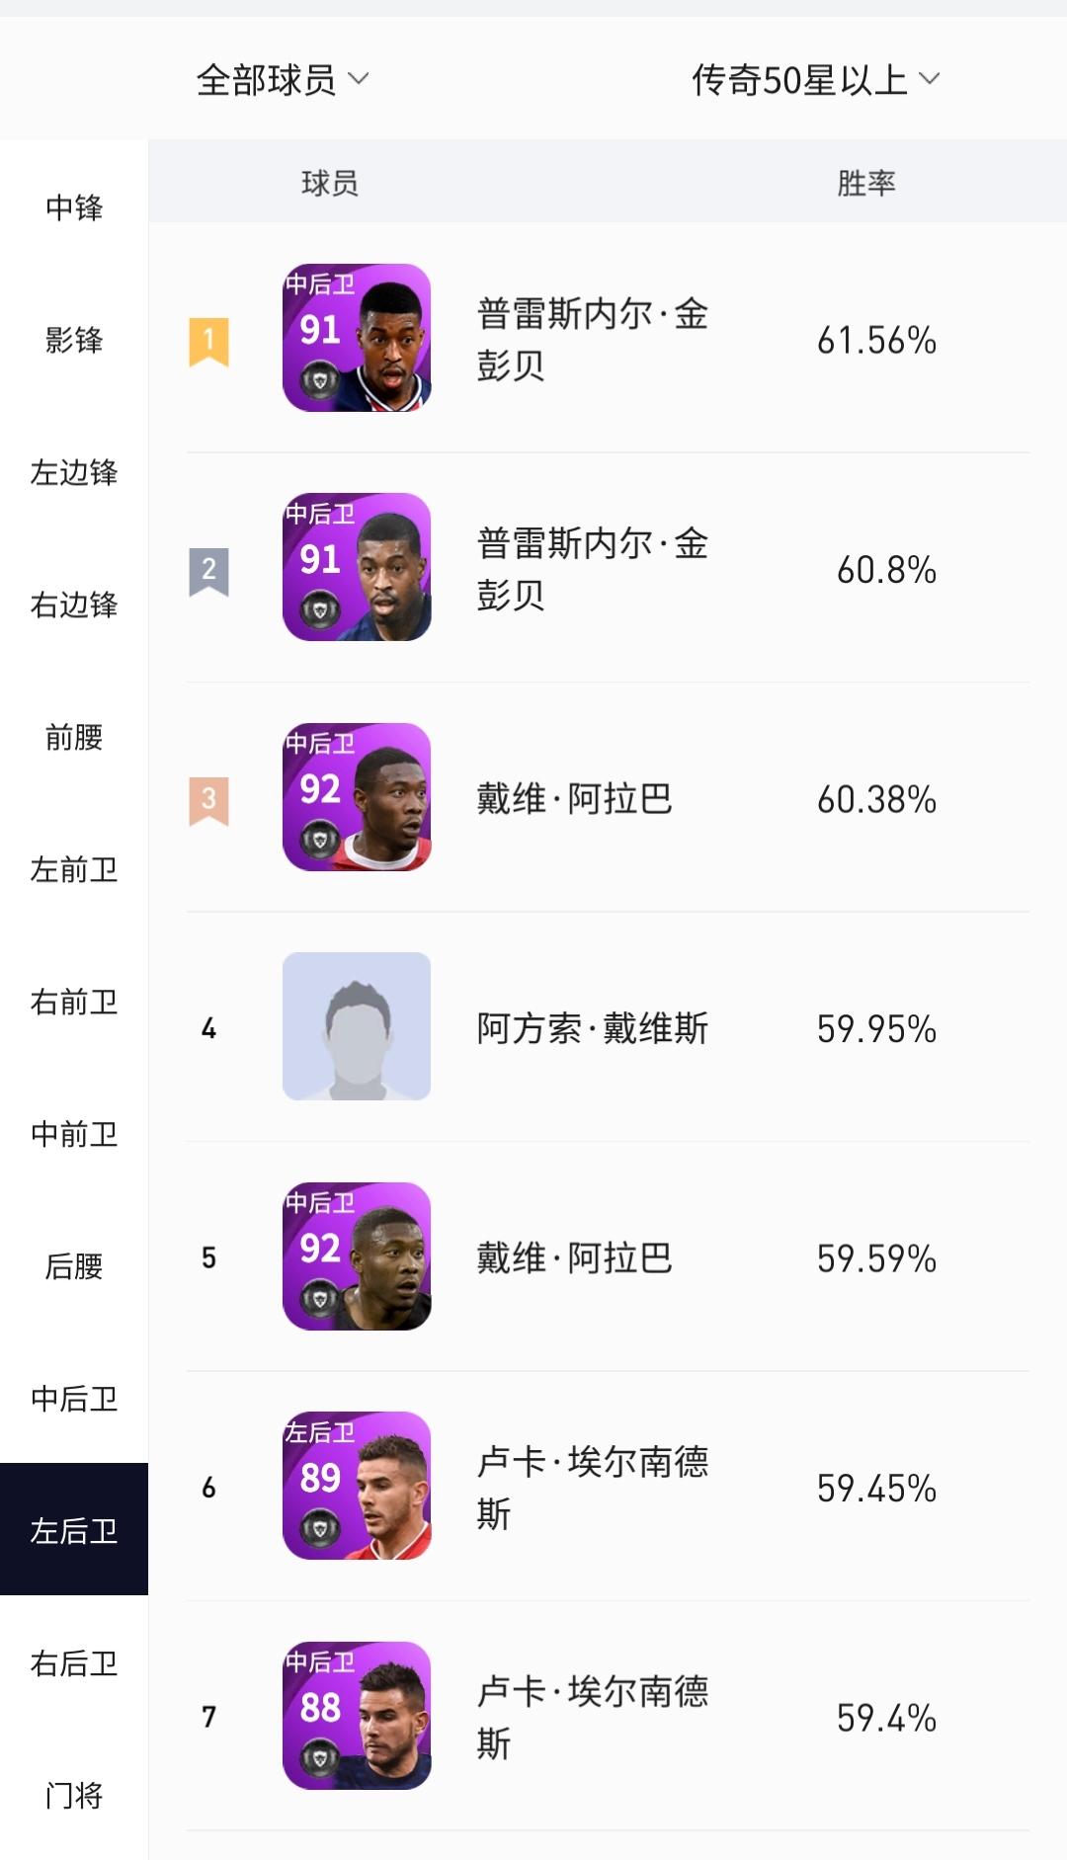Select the 中锋 position tab

point(74,207)
